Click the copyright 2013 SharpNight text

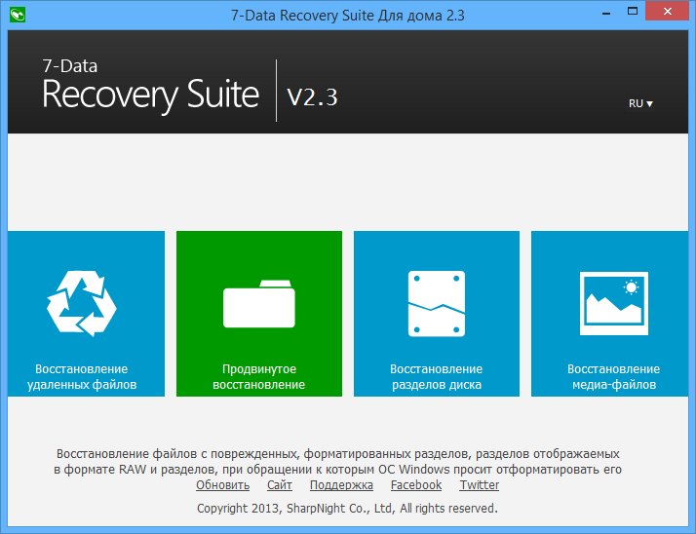pyautogui.click(x=348, y=509)
